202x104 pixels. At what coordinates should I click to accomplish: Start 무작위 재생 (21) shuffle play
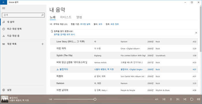[x=59, y=24]
